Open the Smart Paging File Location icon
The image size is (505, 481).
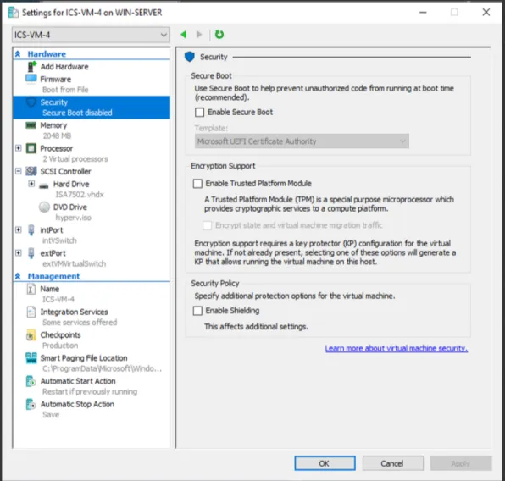(31, 358)
